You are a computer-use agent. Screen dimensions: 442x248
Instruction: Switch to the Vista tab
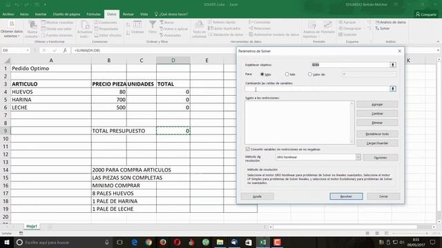click(x=144, y=14)
